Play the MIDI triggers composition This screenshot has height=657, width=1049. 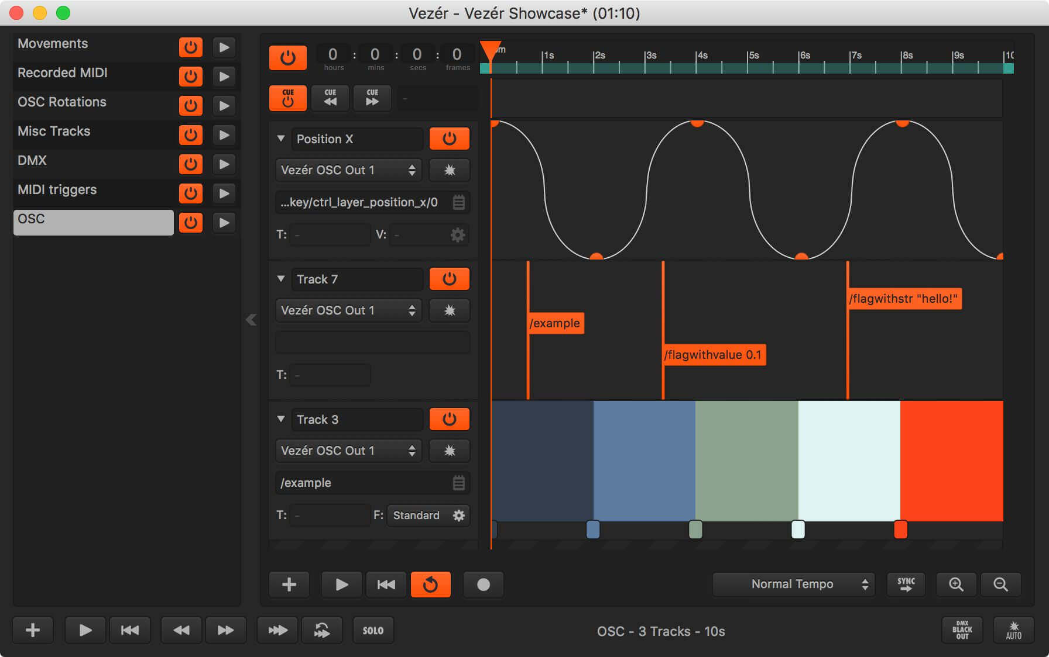point(224,193)
